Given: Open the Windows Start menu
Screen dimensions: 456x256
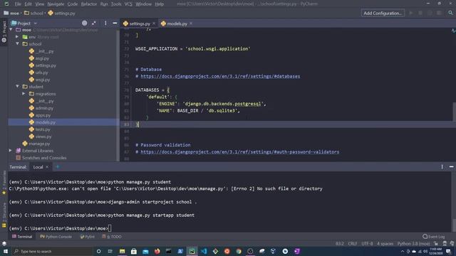Looking at the screenshot, I should click(6, 251).
